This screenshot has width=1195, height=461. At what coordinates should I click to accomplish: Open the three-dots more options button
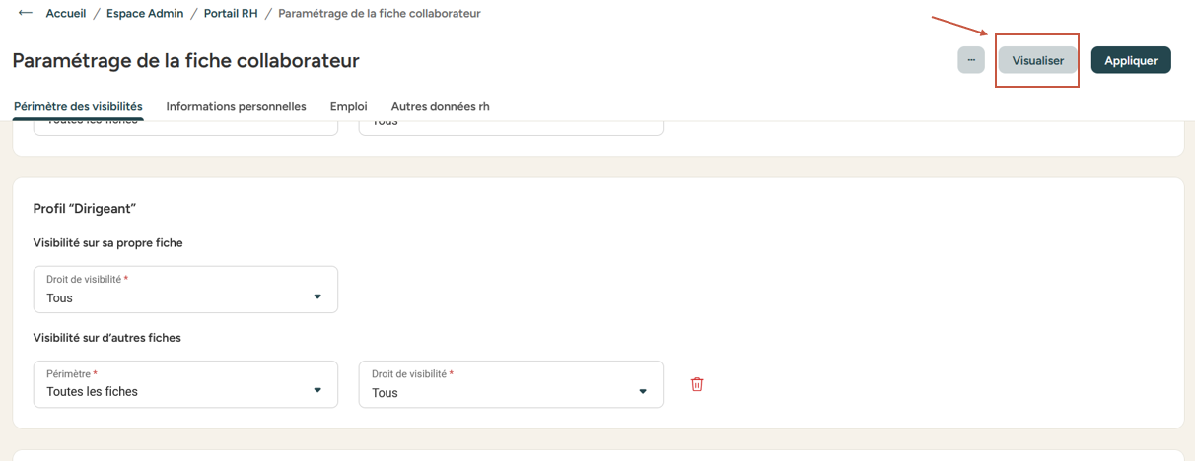point(971,60)
